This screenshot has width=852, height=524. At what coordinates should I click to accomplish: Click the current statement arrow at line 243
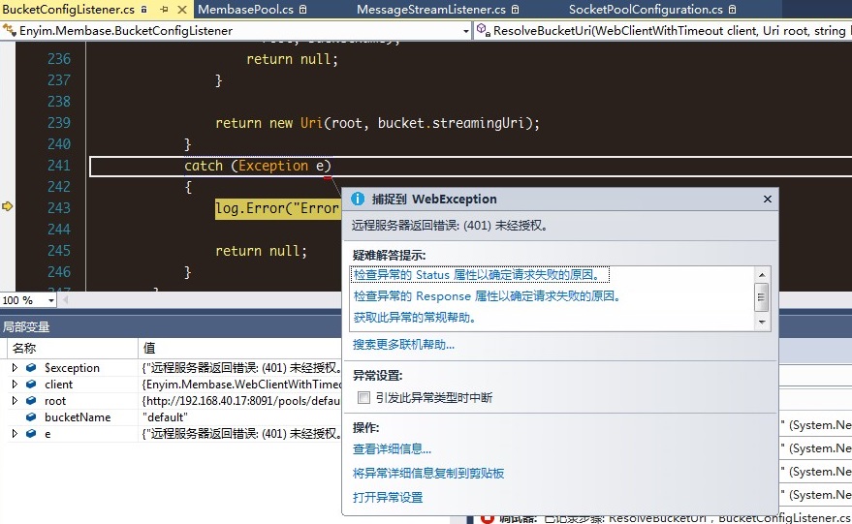click(x=7, y=206)
